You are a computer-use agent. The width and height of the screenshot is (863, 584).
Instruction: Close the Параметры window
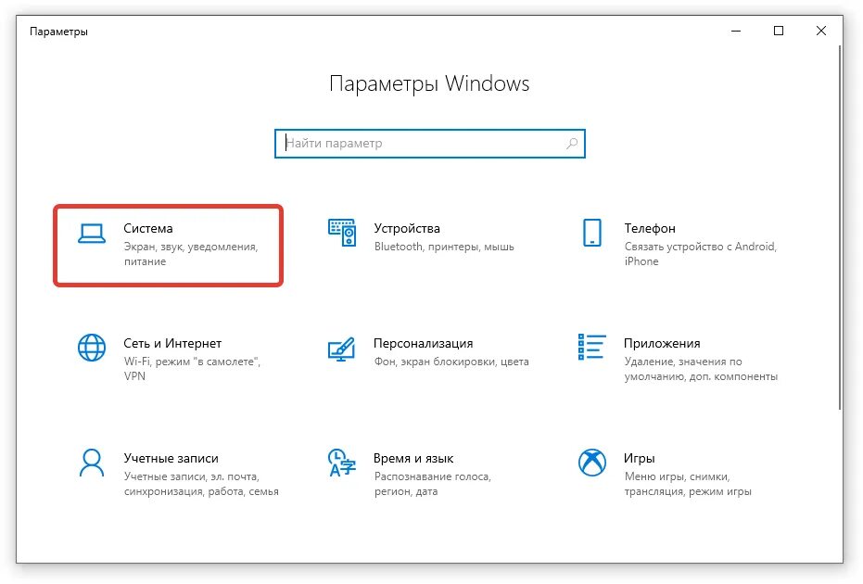click(x=820, y=31)
